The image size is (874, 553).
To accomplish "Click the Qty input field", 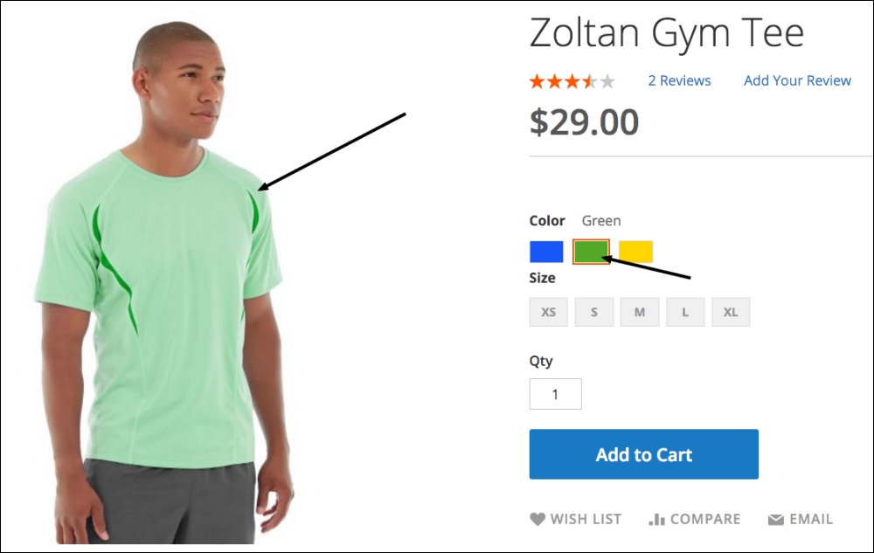I will 555,394.
